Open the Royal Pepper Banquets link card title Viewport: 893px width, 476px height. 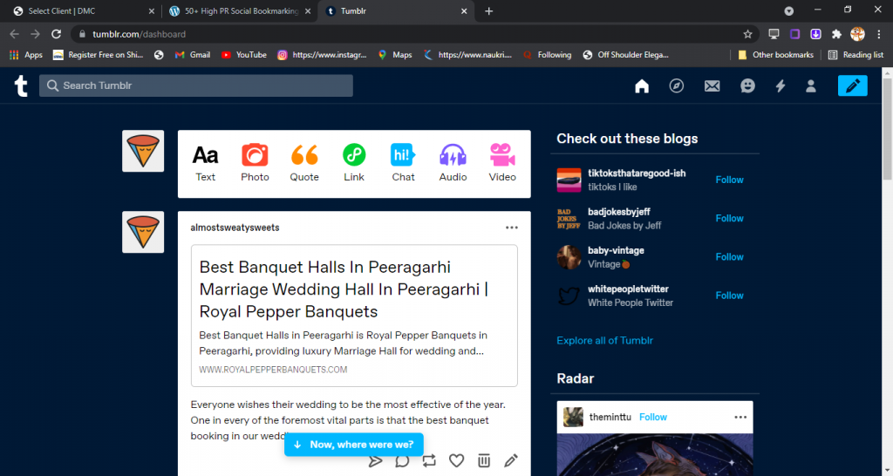click(344, 289)
